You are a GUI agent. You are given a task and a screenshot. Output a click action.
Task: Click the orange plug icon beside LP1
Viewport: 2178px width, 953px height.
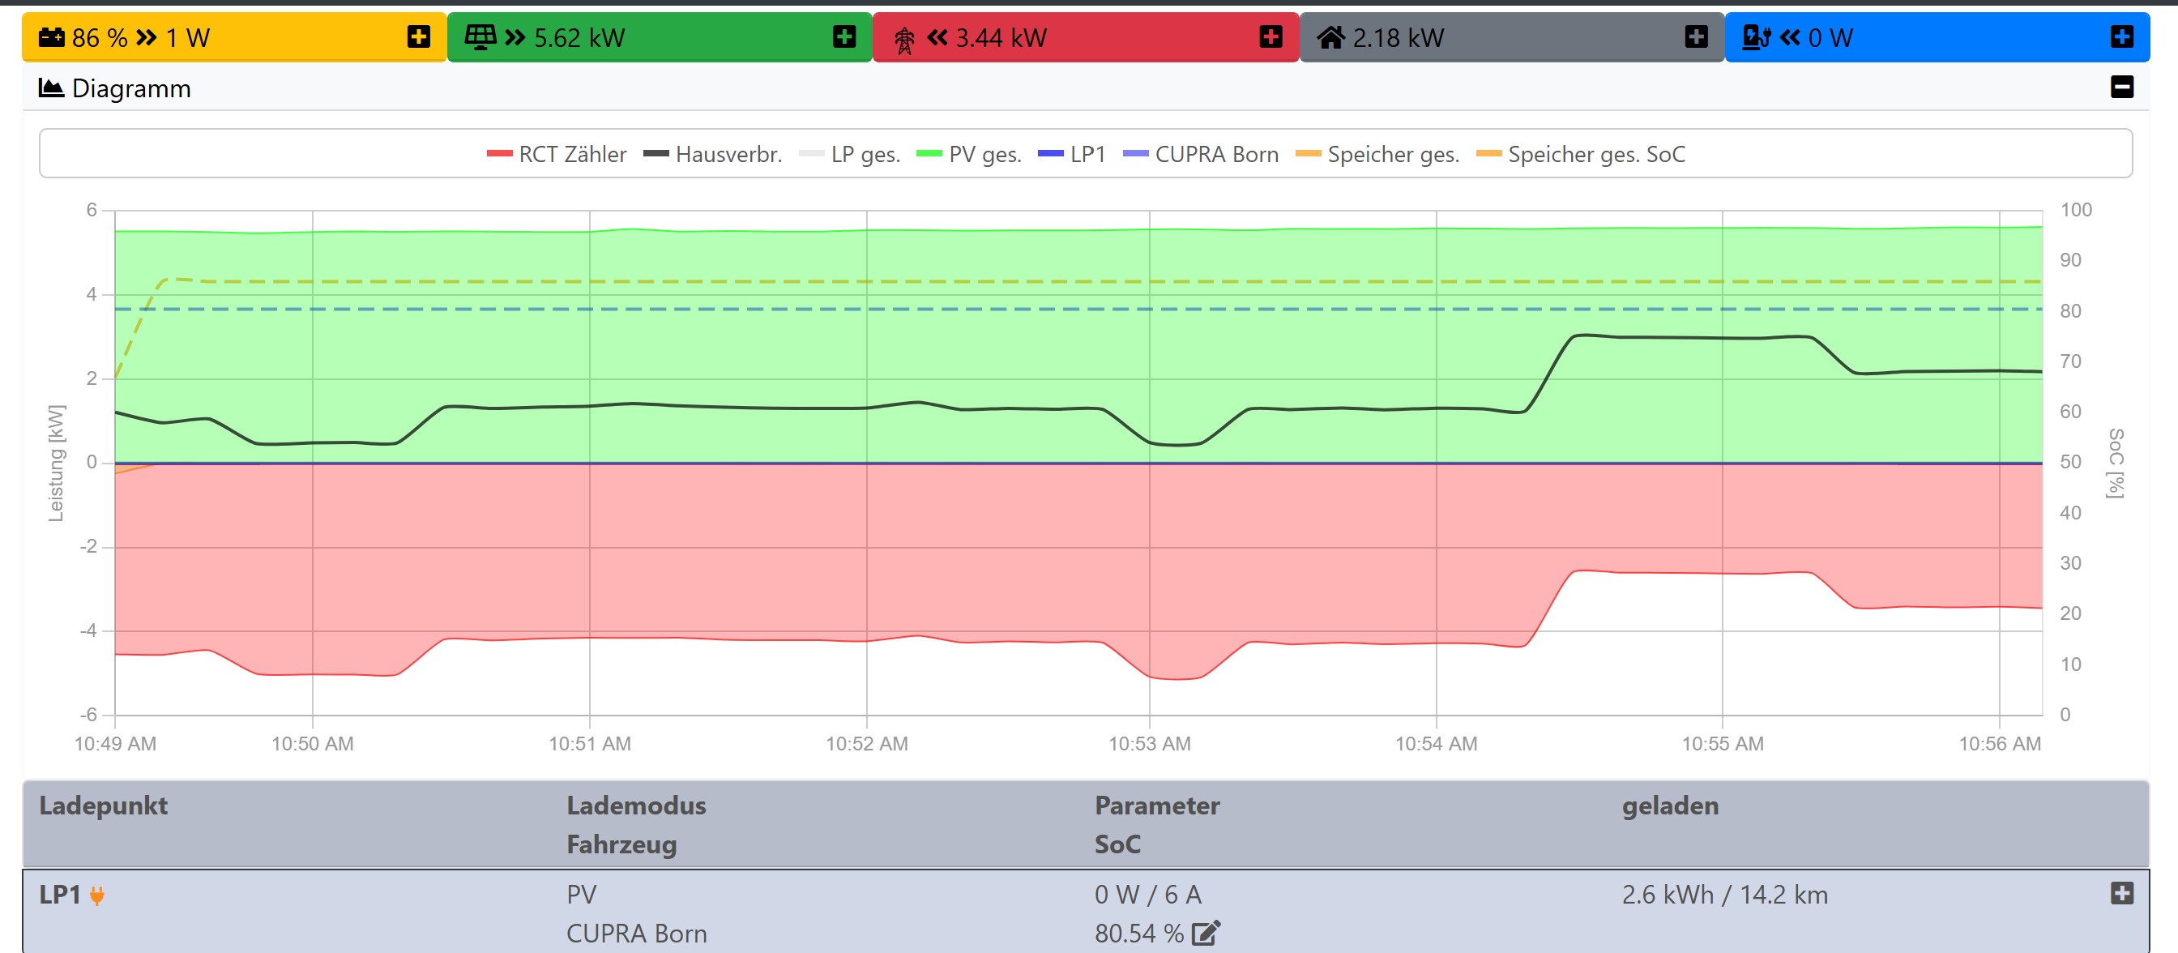coord(97,895)
